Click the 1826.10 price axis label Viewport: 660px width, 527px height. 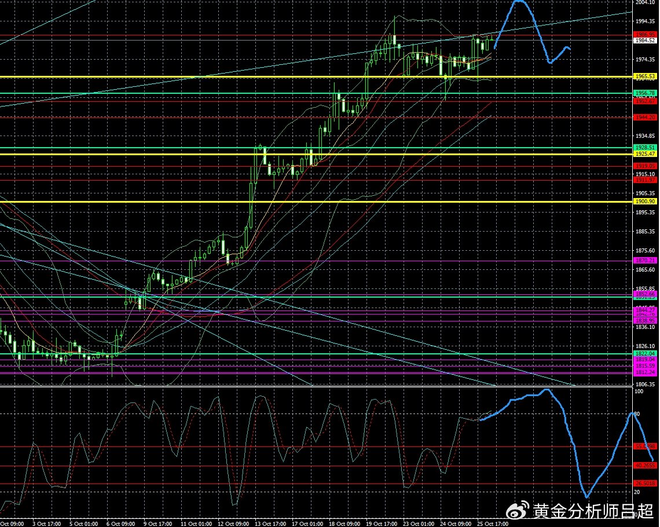pos(646,346)
